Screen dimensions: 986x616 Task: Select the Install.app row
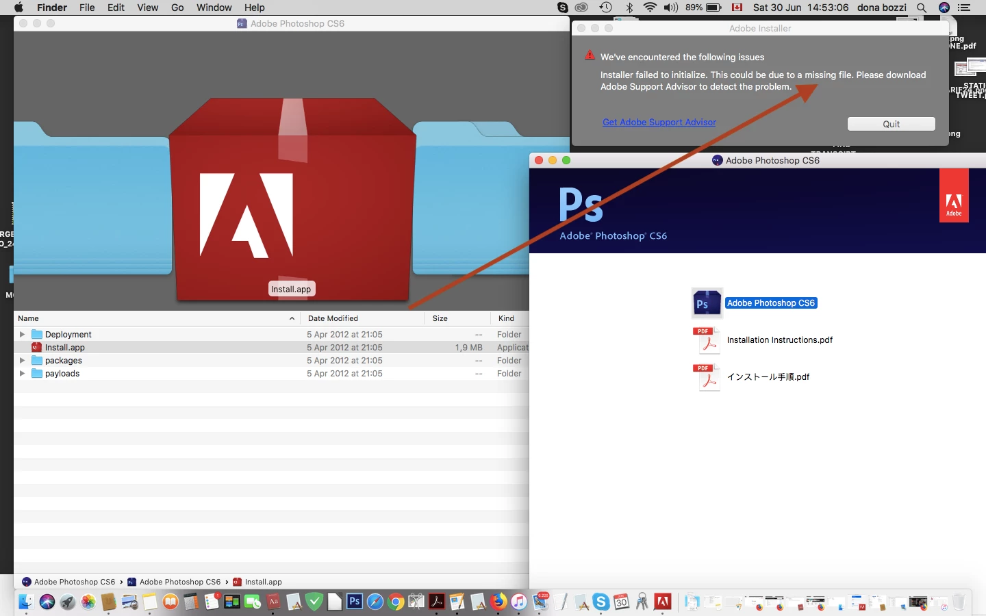coord(271,348)
